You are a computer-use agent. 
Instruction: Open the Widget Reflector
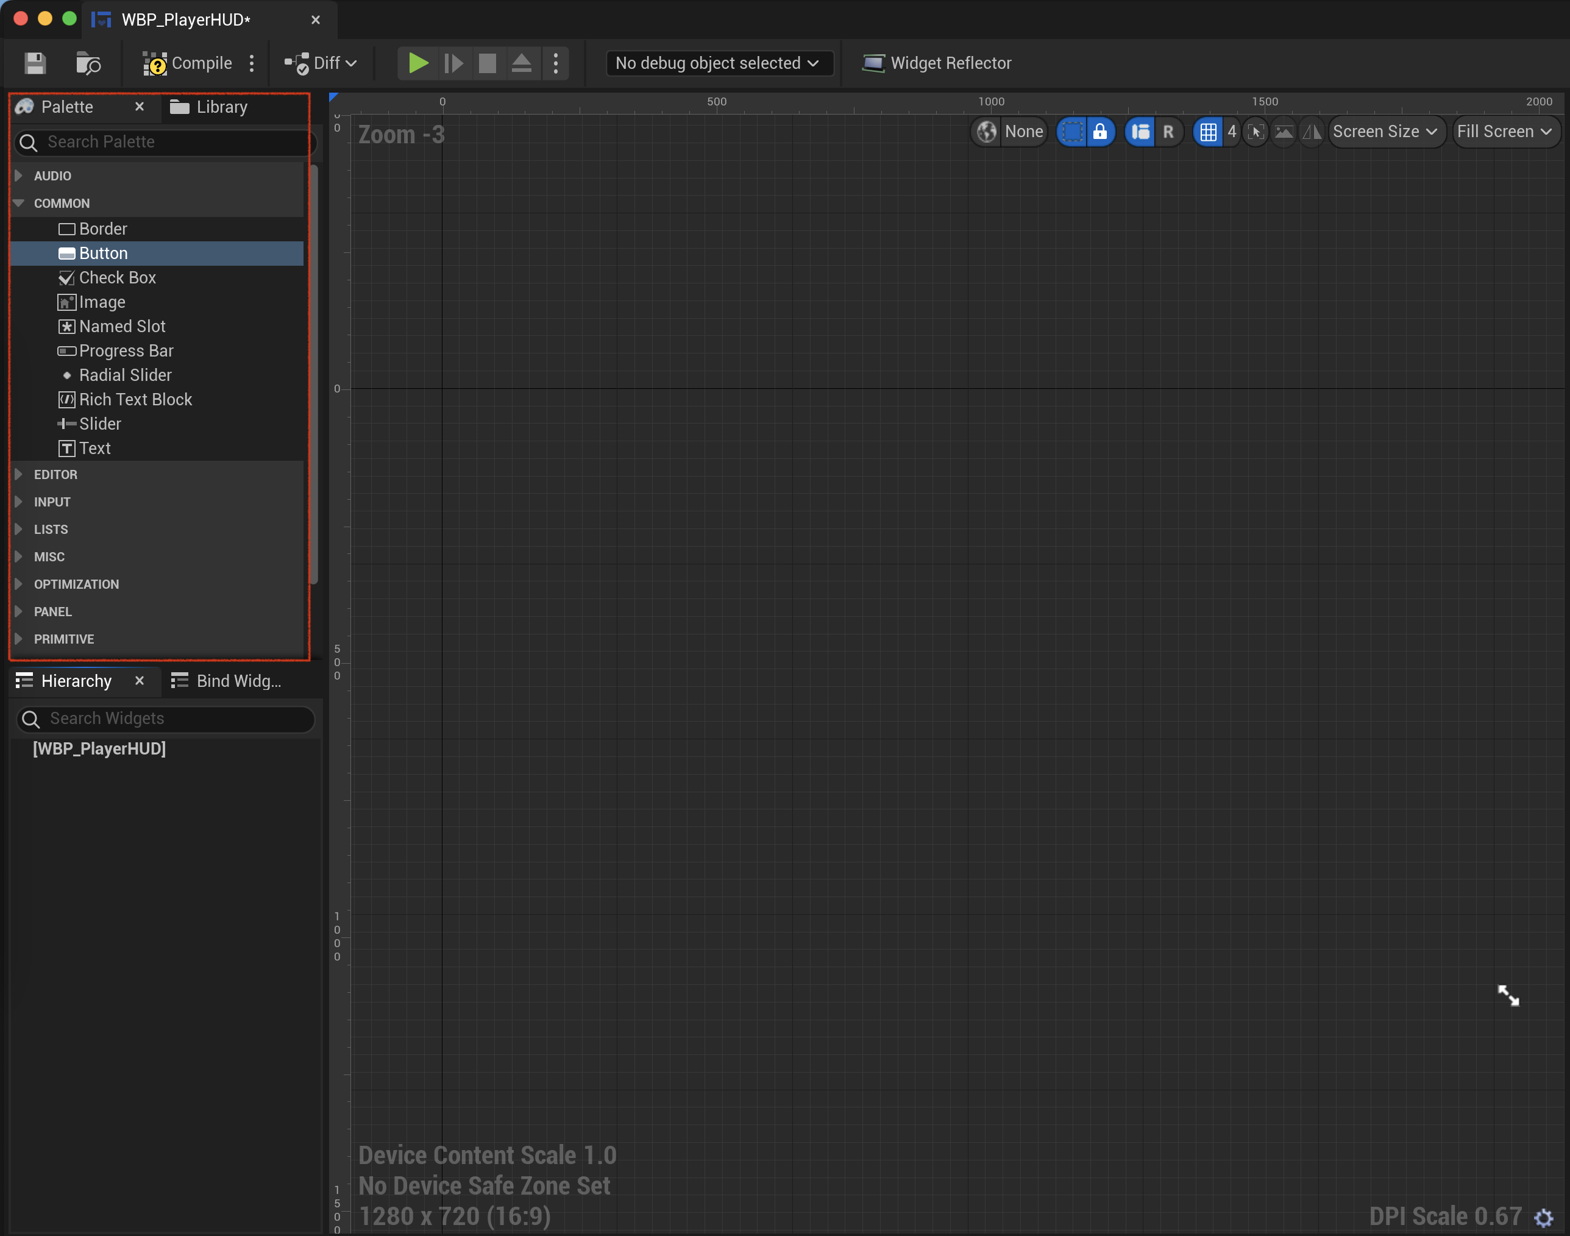[937, 63]
